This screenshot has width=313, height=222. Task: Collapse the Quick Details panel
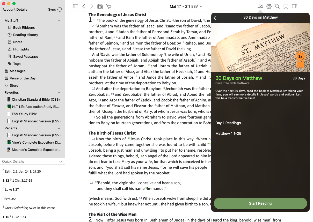click(x=61, y=161)
